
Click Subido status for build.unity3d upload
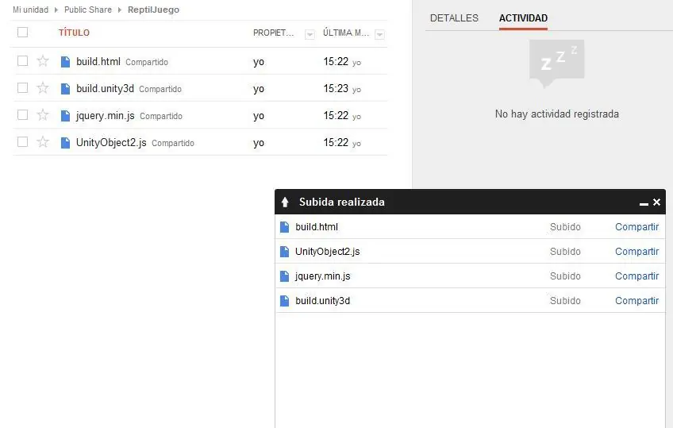click(565, 301)
